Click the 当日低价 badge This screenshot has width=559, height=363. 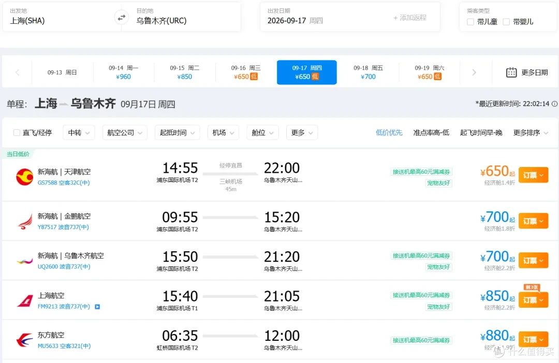click(x=18, y=154)
